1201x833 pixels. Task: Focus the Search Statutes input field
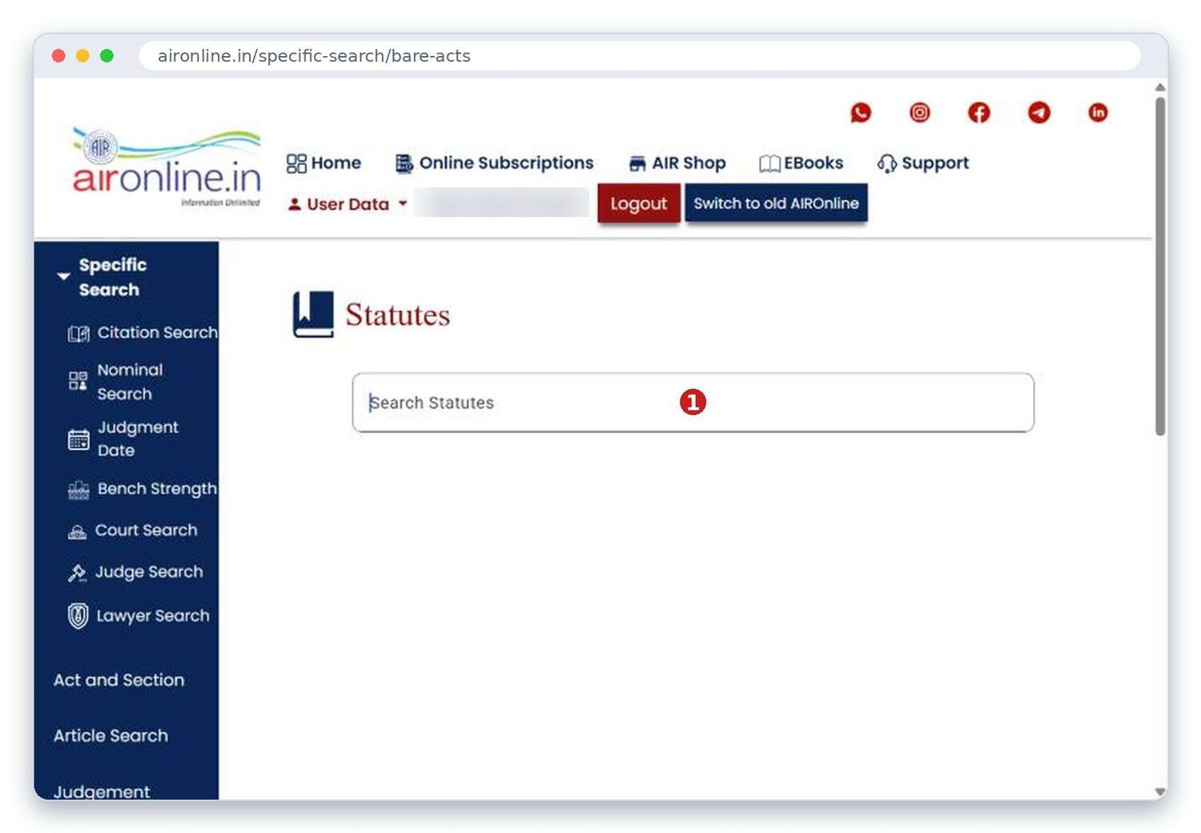click(x=693, y=402)
